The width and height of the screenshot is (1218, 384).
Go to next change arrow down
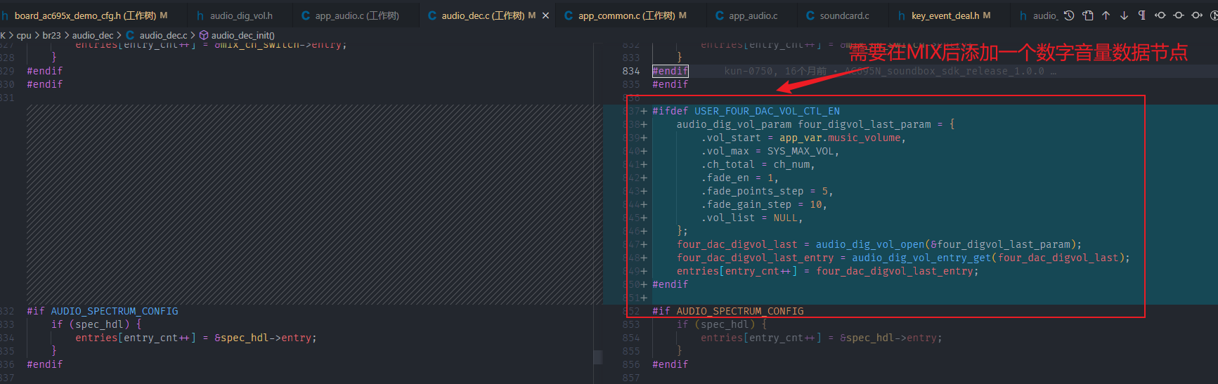click(1124, 15)
